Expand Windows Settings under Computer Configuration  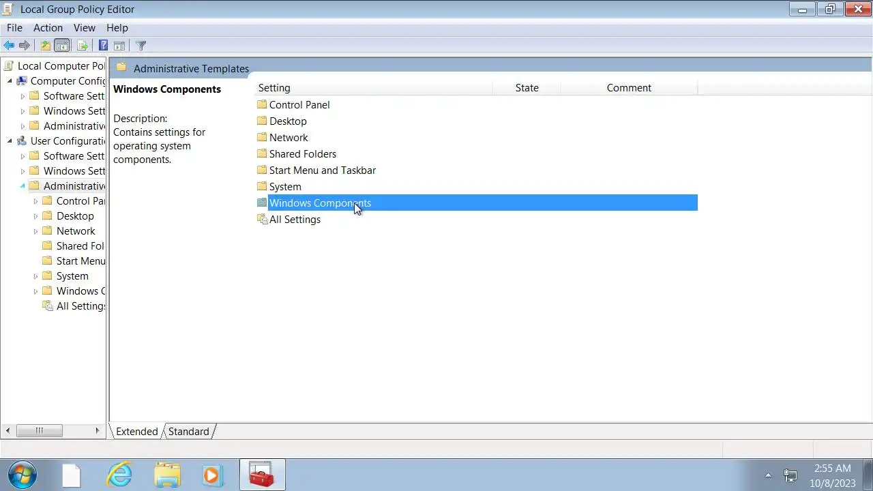click(23, 111)
